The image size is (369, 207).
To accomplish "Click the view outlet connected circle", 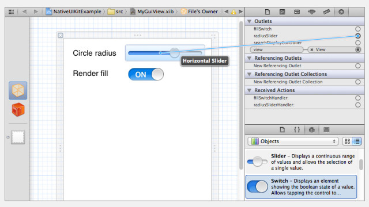I will coord(357,50).
